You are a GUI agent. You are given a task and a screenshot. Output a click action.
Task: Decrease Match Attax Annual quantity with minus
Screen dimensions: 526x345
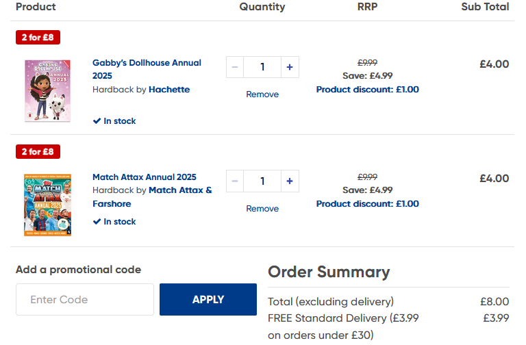(x=235, y=181)
